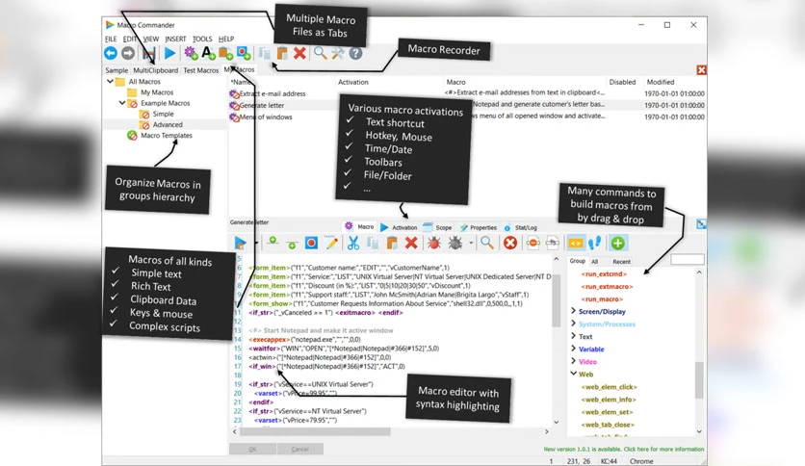Viewport: 805px width, 466px height.
Task: Expand the Variable command group
Action: (x=574, y=349)
